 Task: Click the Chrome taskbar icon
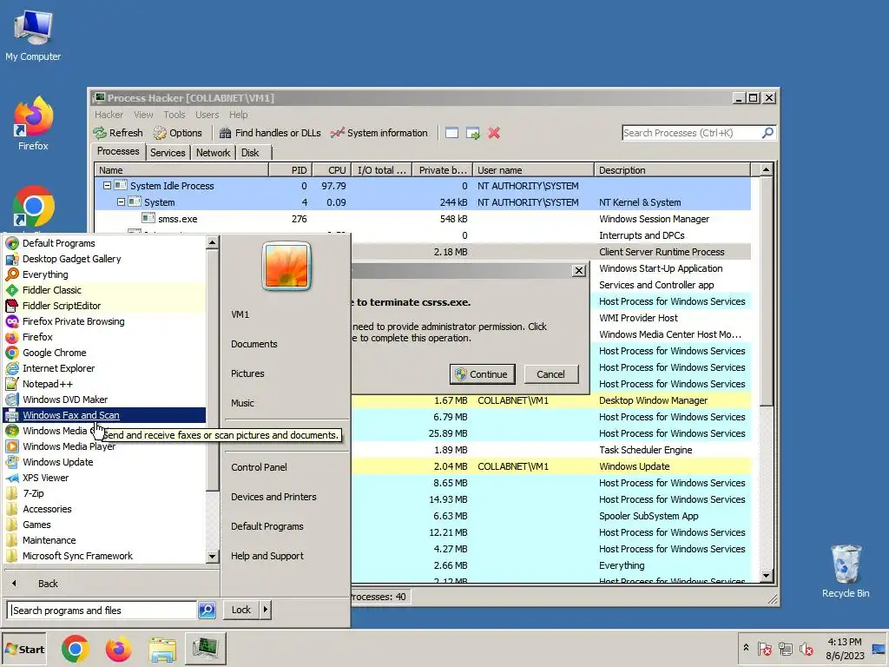point(76,649)
